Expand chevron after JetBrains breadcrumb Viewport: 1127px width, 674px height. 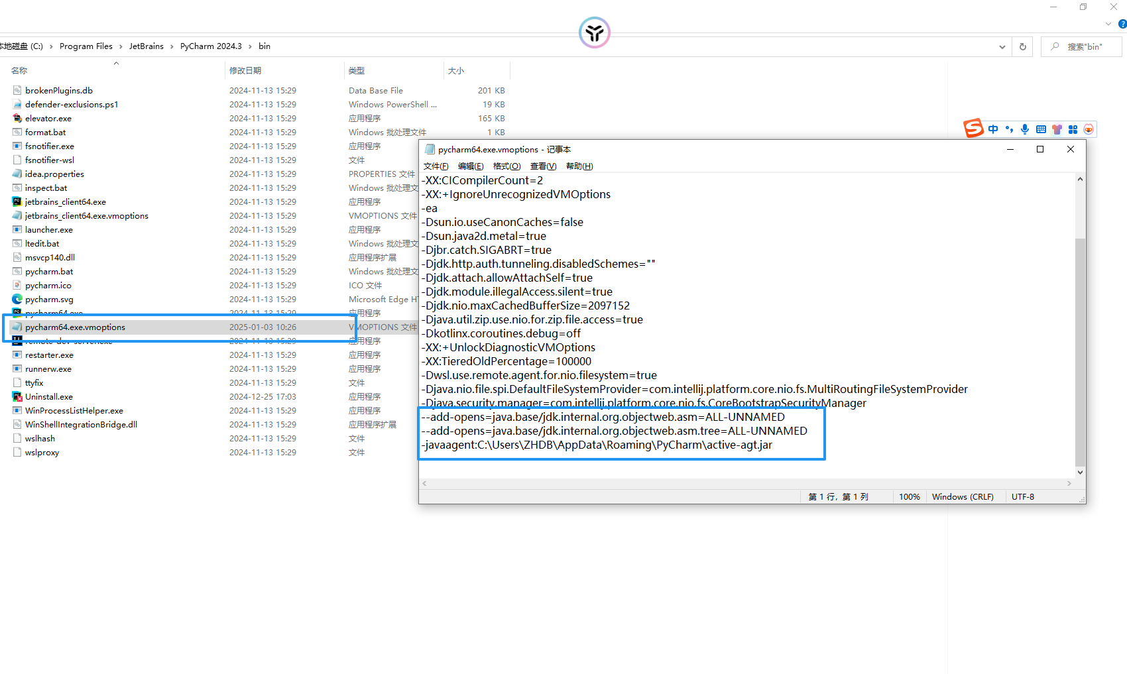point(172,46)
